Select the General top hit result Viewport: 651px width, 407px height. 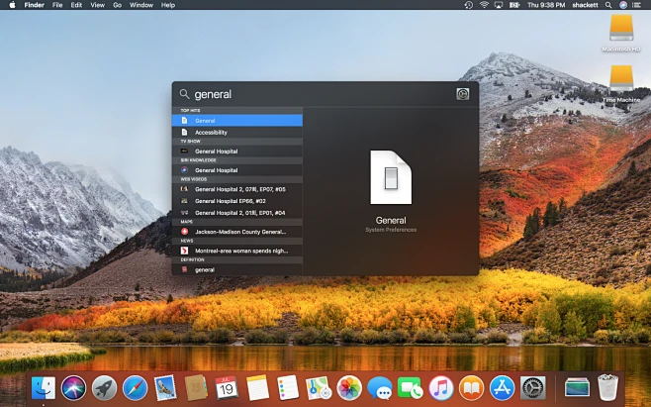click(x=237, y=121)
